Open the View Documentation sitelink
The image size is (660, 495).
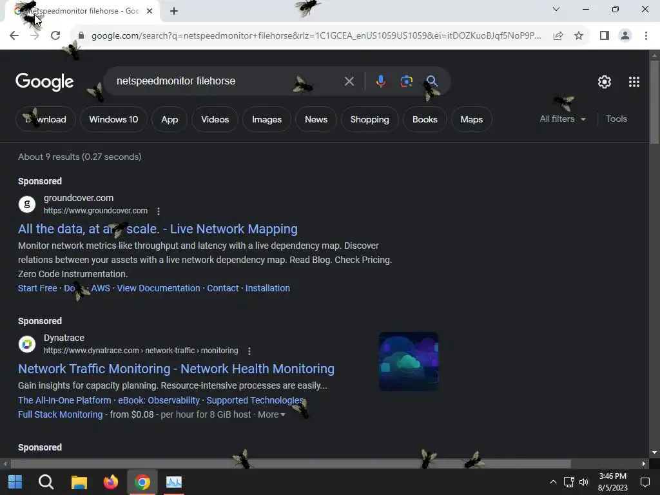coord(159,288)
